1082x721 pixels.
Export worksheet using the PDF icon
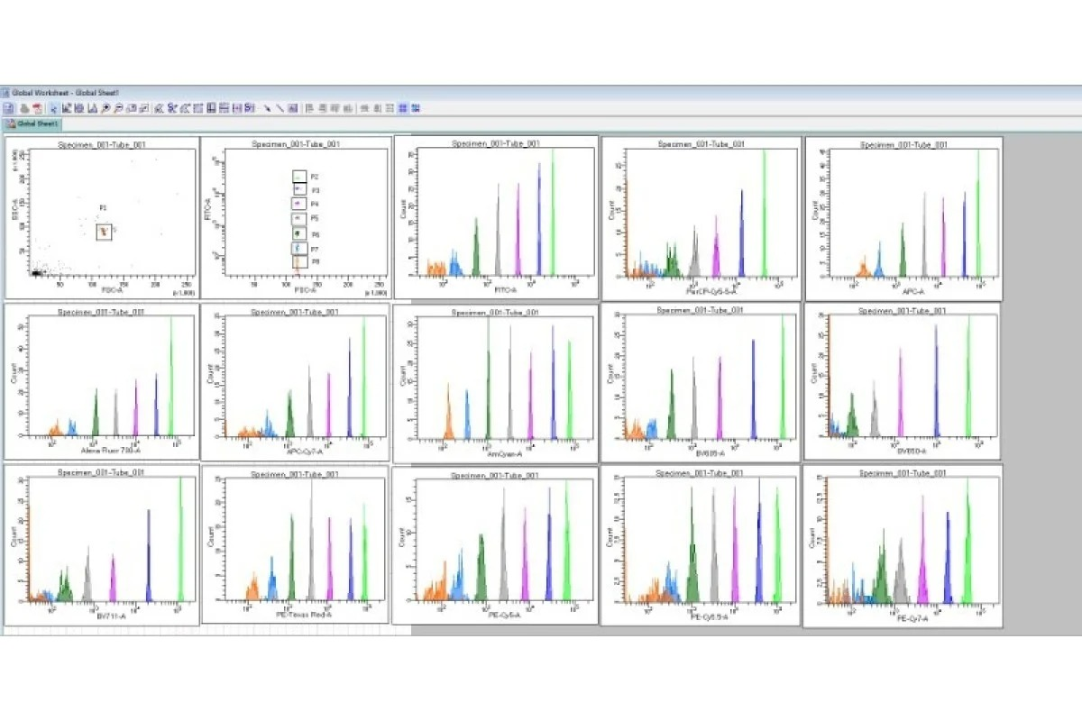pyautogui.click(x=37, y=108)
